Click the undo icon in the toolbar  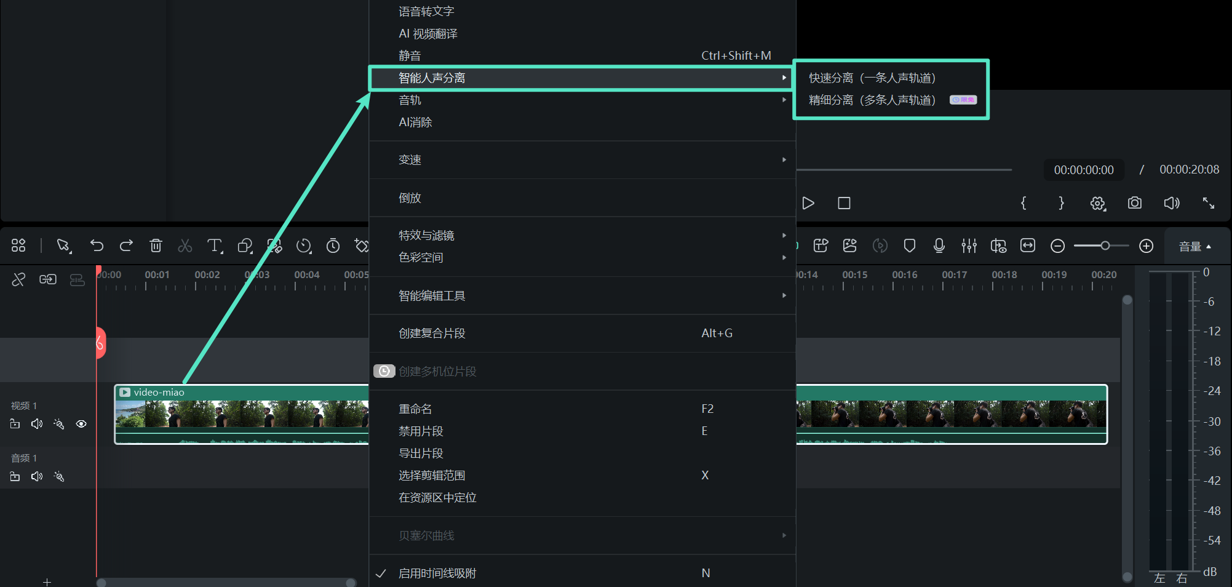97,246
